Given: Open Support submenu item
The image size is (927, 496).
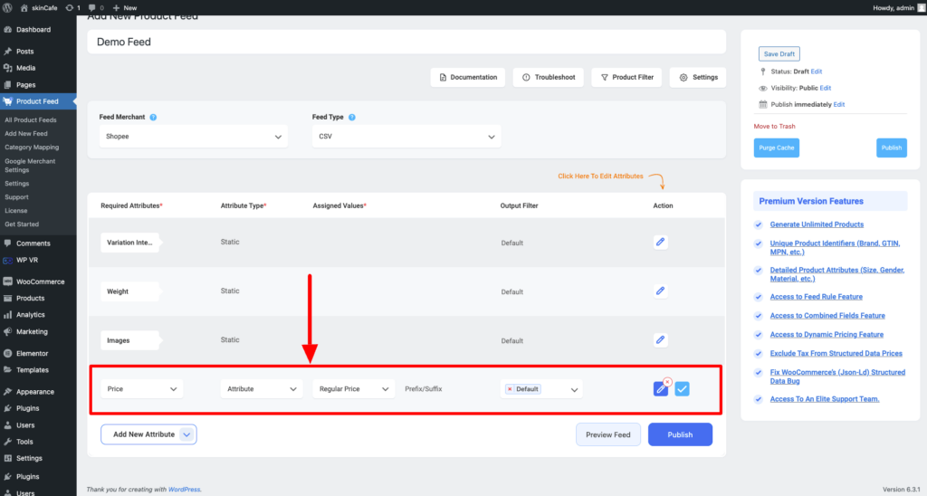Looking at the screenshot, I should coord(16,197).
